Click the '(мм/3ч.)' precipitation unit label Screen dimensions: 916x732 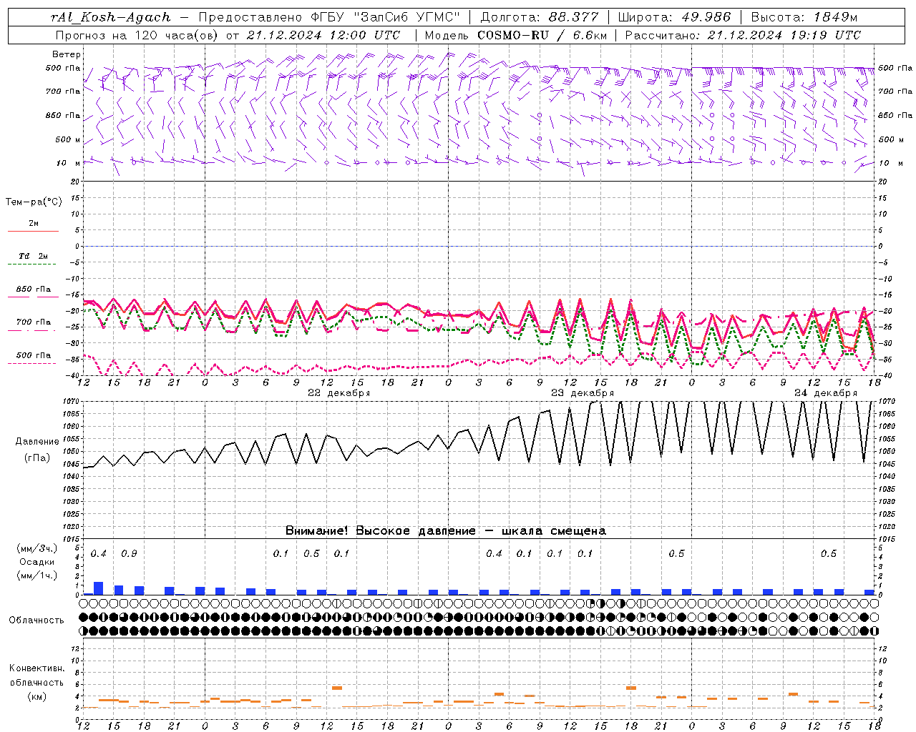36,549
